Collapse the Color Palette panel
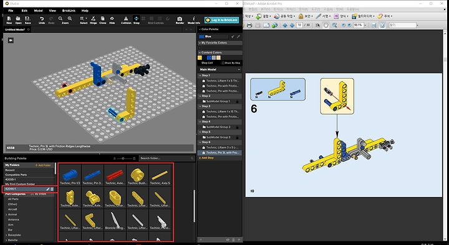Image resolution: width=449 pixels, height=245 pixels. click(200, 29)
